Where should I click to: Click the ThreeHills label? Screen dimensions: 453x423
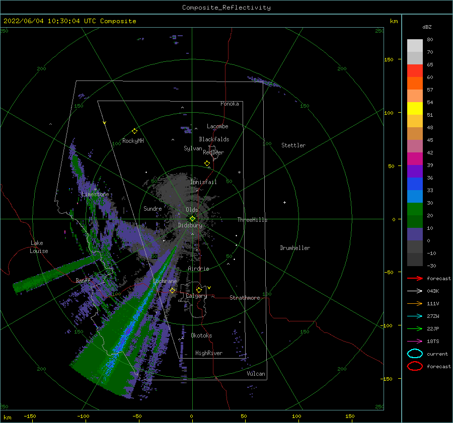(x=252, y=220)
